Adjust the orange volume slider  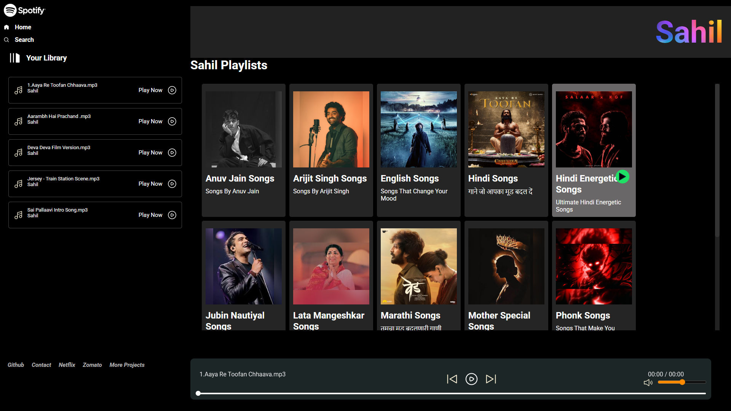(x=682, y=382)
